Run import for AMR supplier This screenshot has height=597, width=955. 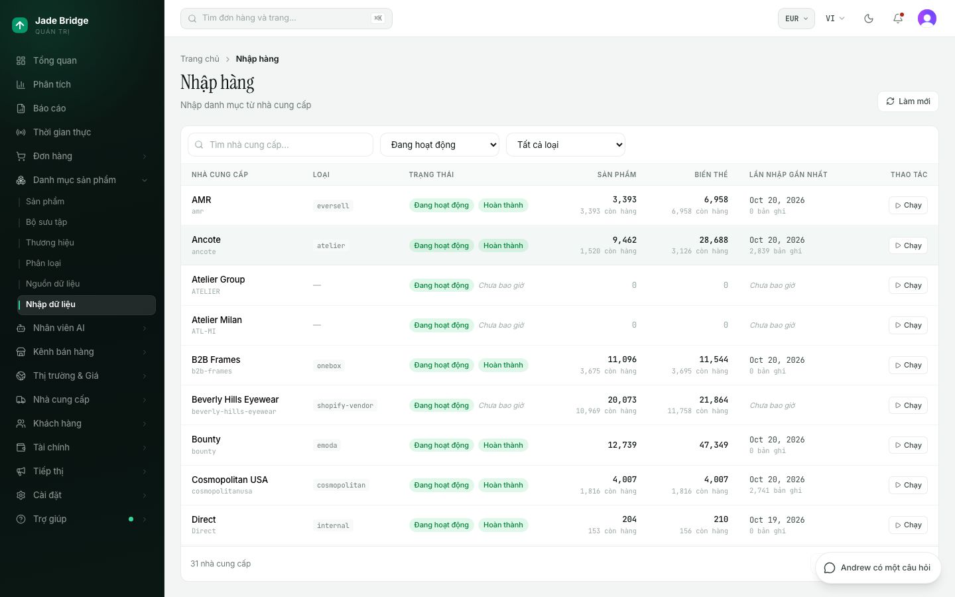click(x=908, y=206)
